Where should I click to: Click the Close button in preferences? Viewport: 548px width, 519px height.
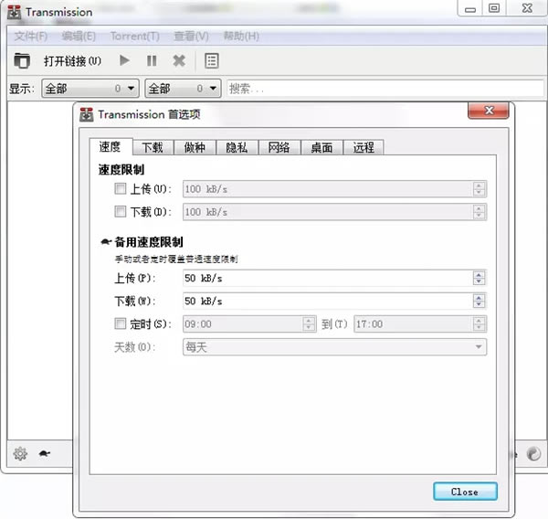465,492
